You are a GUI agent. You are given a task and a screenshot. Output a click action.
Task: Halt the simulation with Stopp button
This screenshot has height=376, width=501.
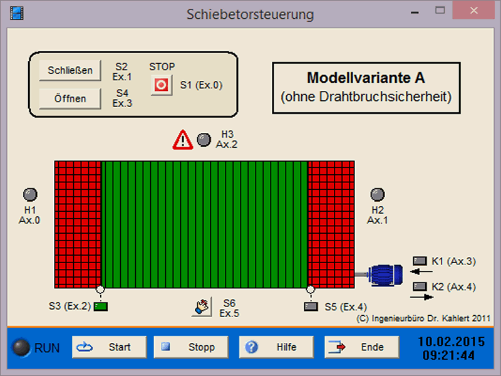(x=193, y=347)
